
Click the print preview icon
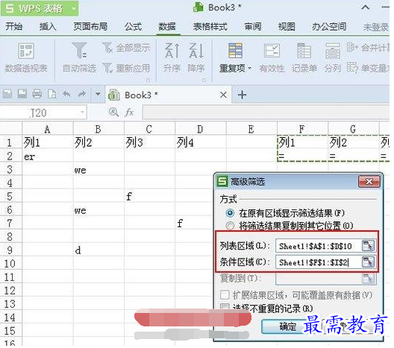pos(52,95)
